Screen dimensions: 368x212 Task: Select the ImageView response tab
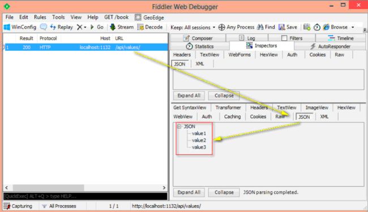(317, 107)
